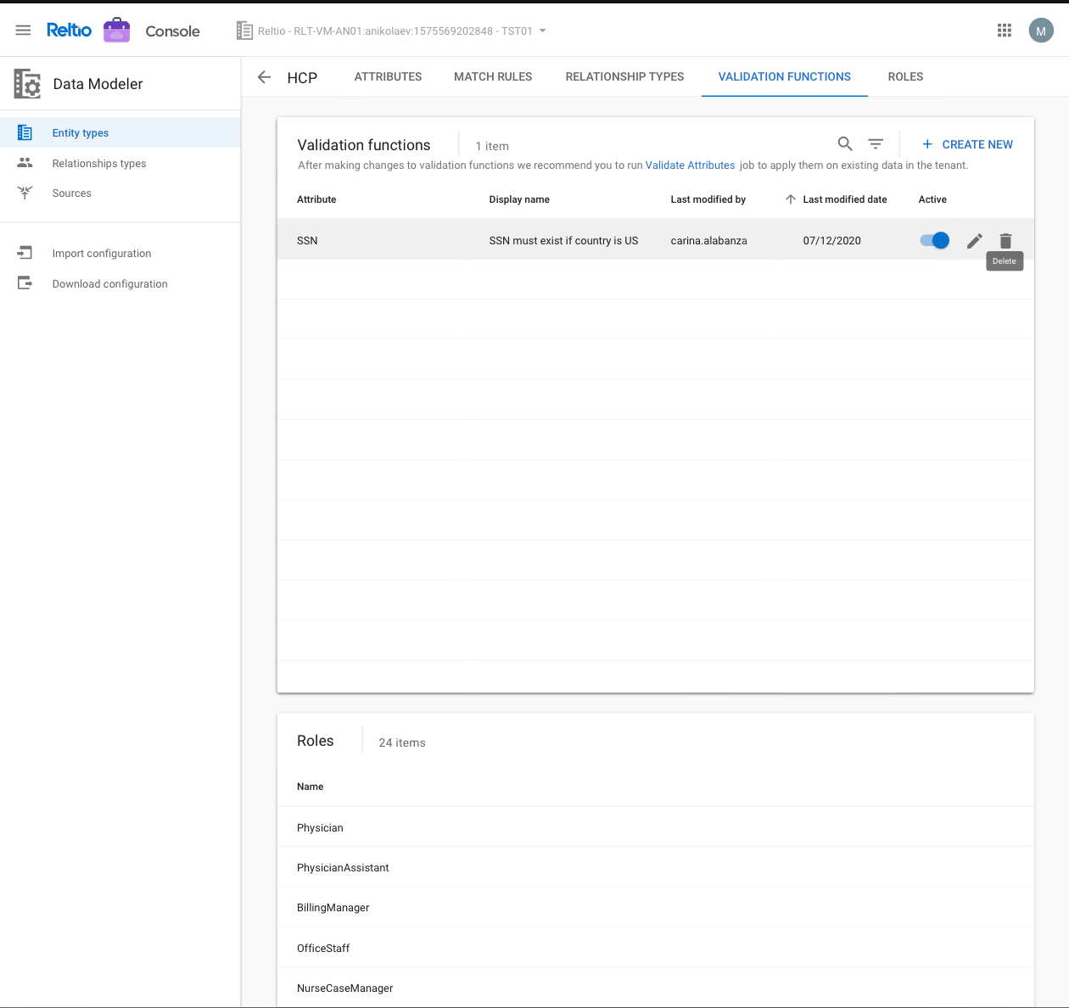
Task: Open the apps grid launcher
Action: [x=1005, y=31]
